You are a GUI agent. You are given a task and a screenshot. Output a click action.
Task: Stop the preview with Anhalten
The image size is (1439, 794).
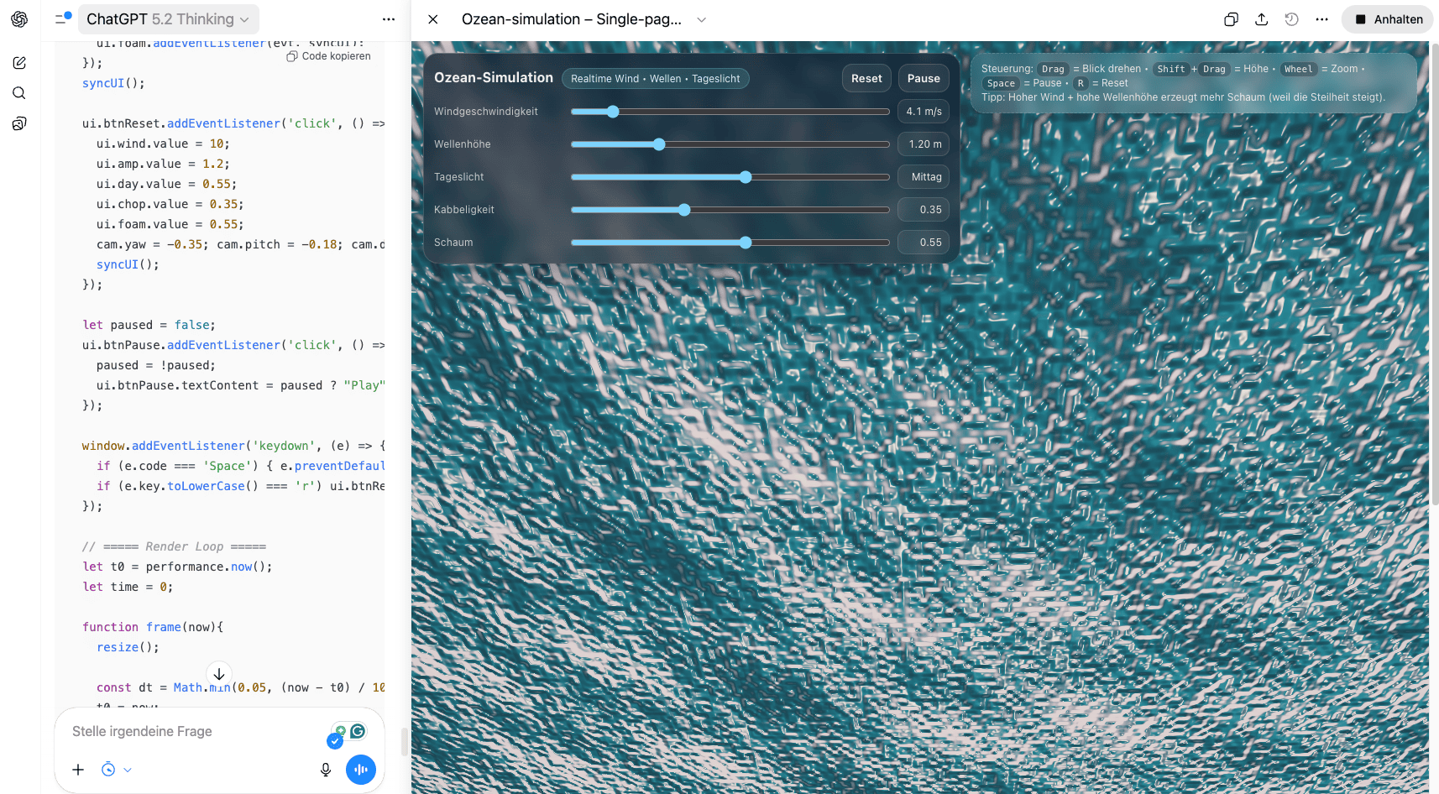(1388, 19)
